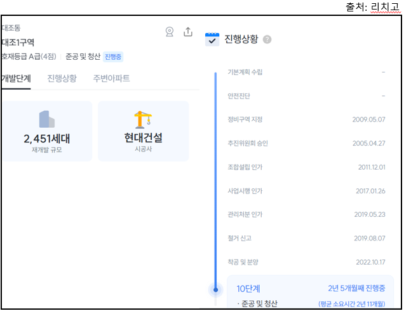Click the date 2019.05.23
Viewport: 404px width, 311px height.
point(370,214)
